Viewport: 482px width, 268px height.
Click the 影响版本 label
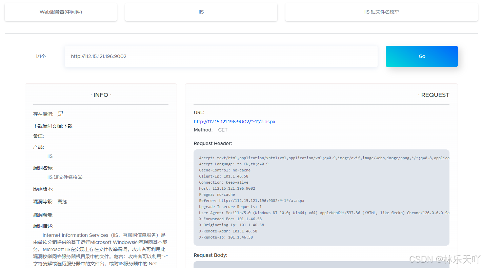tap(43, 189)
